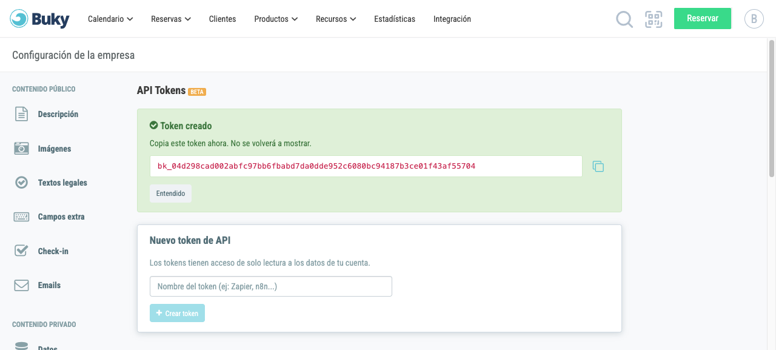Click the green Reservar button

[x=703, y=18]
